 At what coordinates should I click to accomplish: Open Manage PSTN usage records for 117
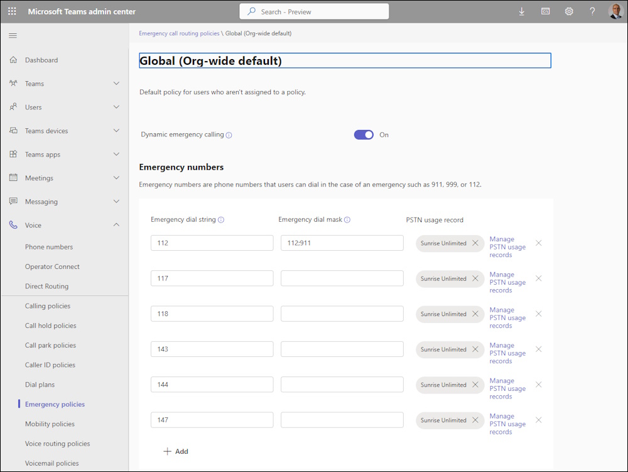(x=507, y=282)
